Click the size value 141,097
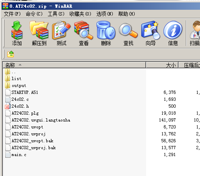Screen dimensions: 200x176 pos(168,120)
